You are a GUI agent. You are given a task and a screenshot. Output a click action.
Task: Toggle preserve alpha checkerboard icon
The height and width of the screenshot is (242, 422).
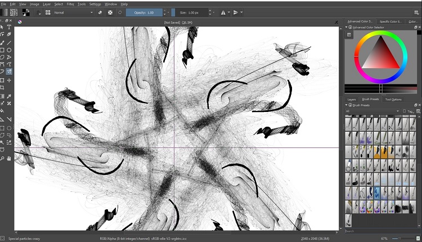[x=110, y=12]
